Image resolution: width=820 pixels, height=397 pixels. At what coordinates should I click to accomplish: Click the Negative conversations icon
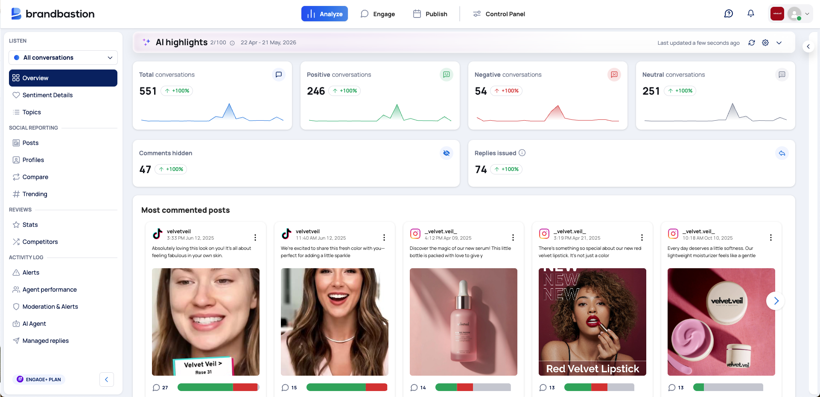pos(614,75)
